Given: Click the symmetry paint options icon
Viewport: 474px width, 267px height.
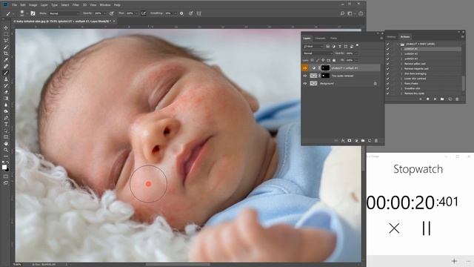Looking at the screenshot, I should pos(199,13).
